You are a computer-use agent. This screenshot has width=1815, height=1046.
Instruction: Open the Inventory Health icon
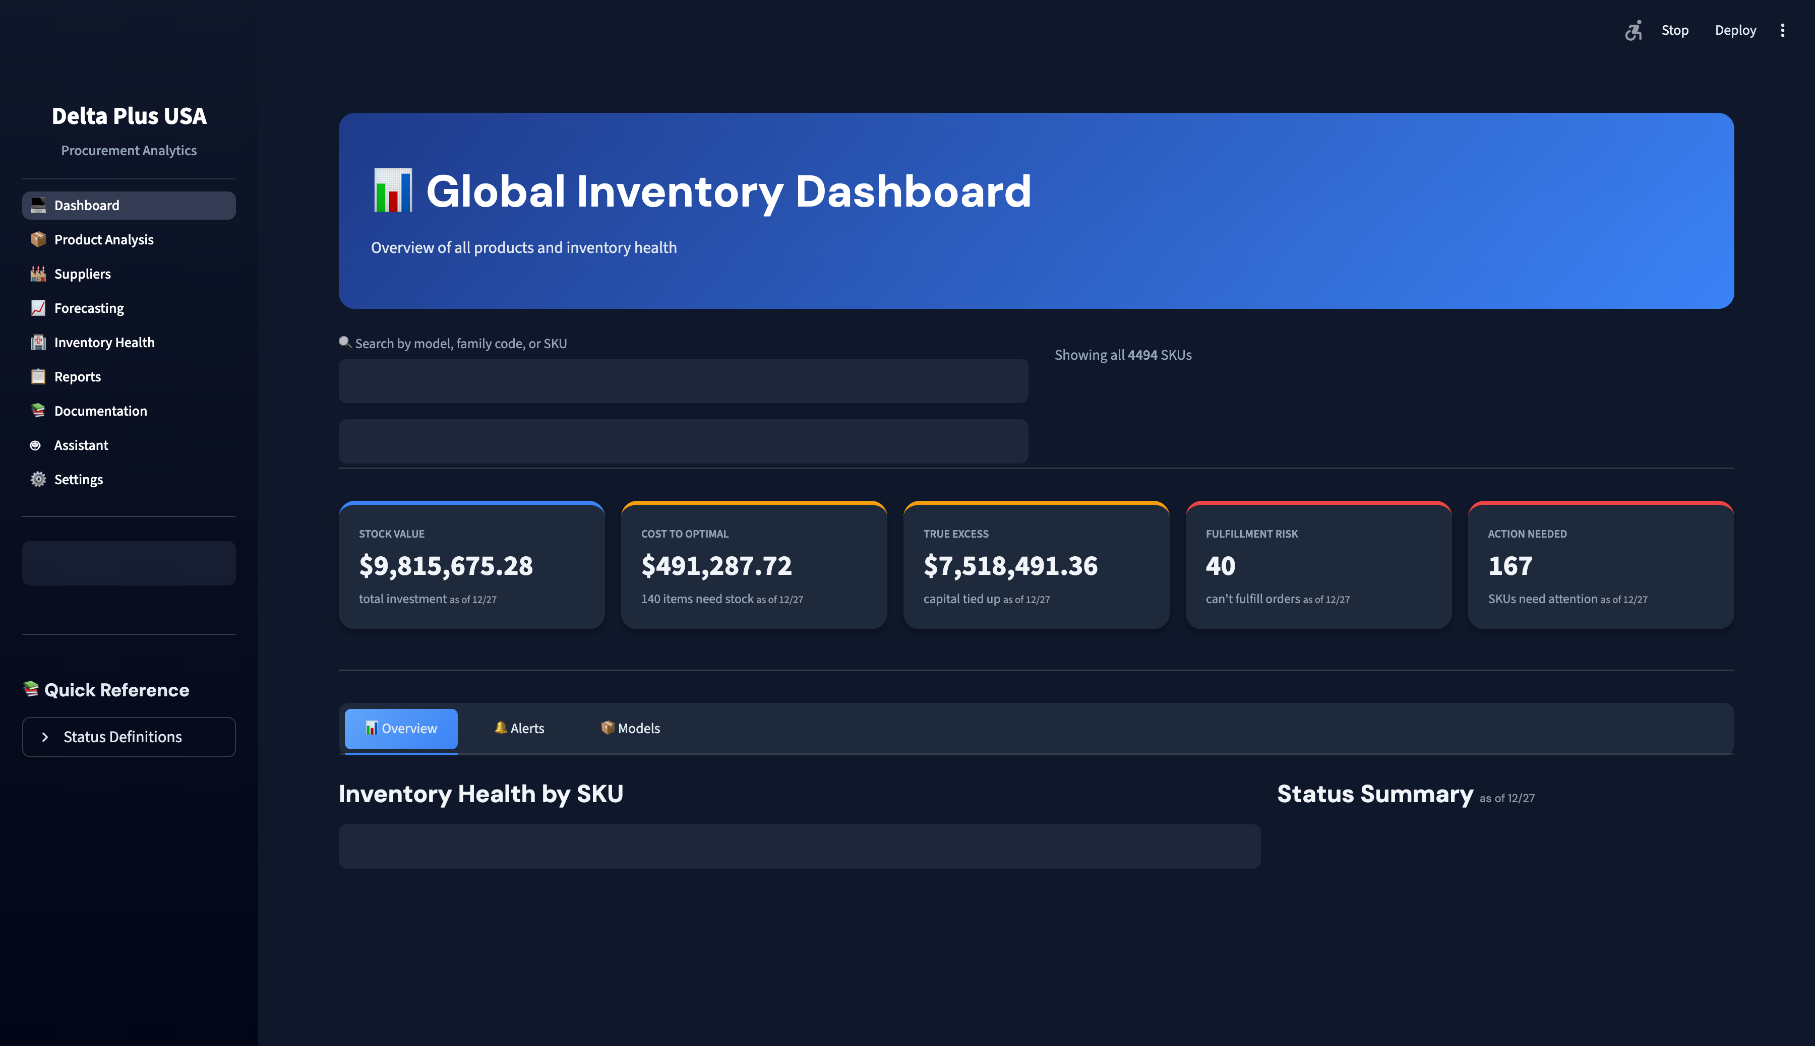[37, 342]
